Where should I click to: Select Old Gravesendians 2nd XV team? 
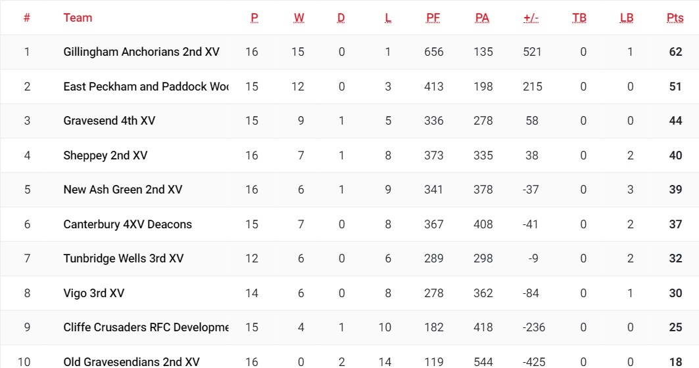point(132,361)
